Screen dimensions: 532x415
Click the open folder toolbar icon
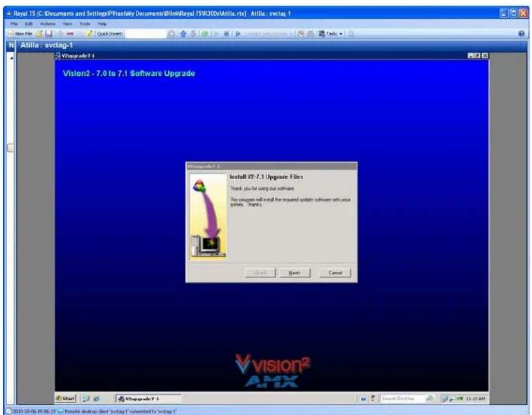[39, 34]
